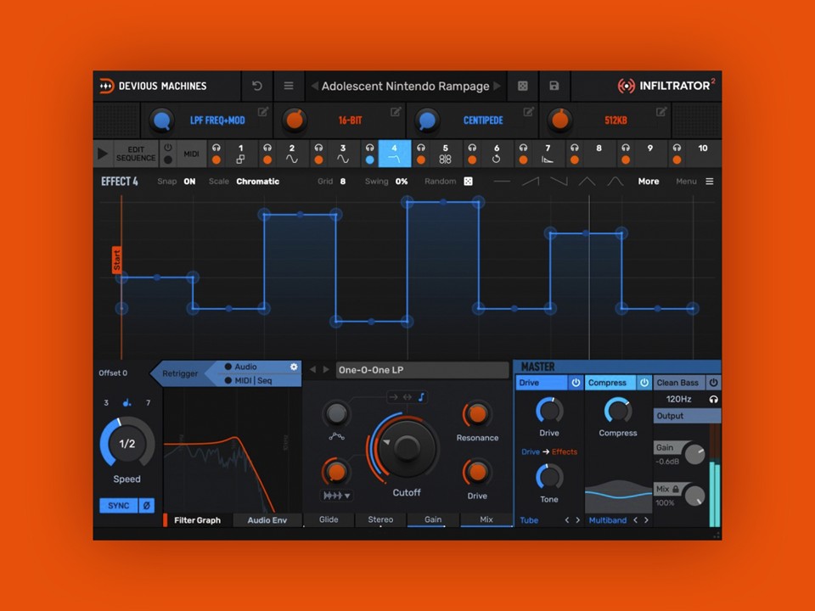Apply the ramp-down envelope shape
Screen dimensions: 815x611
tap(559, 182)
